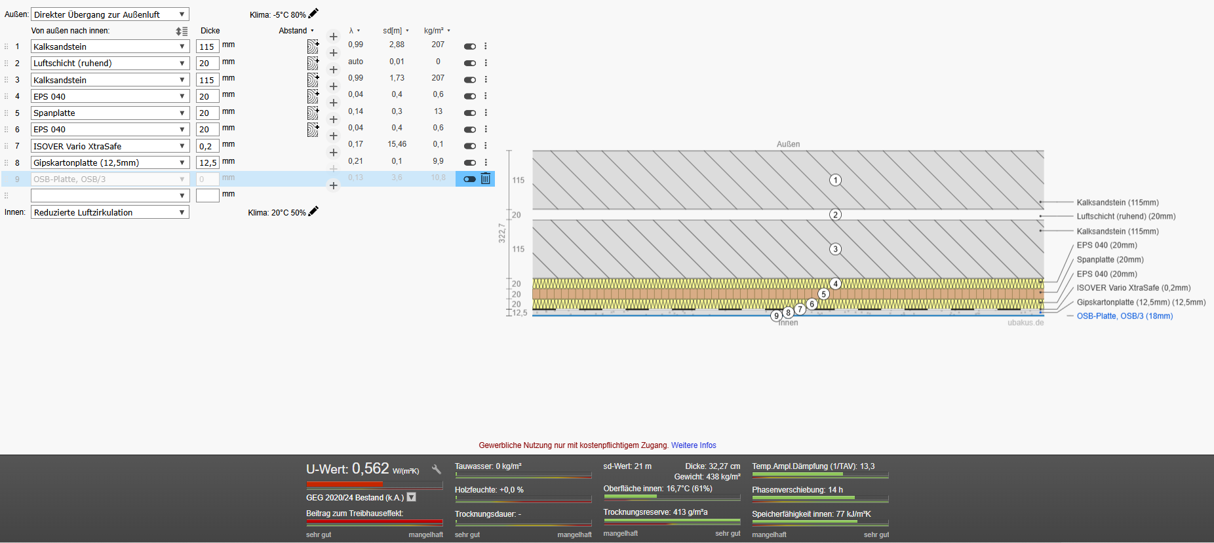
Task: Click the Oberfläche innen: 16,7°C (61%) value
Action: click(x=657, y=489)
